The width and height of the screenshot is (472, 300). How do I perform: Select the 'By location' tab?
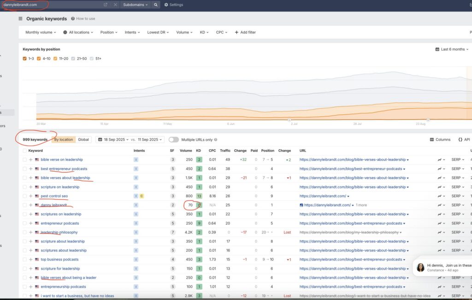[x=63, y=139]
